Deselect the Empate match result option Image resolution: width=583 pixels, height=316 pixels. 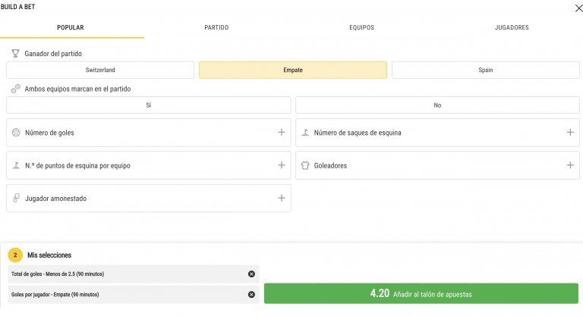[292, 70]
